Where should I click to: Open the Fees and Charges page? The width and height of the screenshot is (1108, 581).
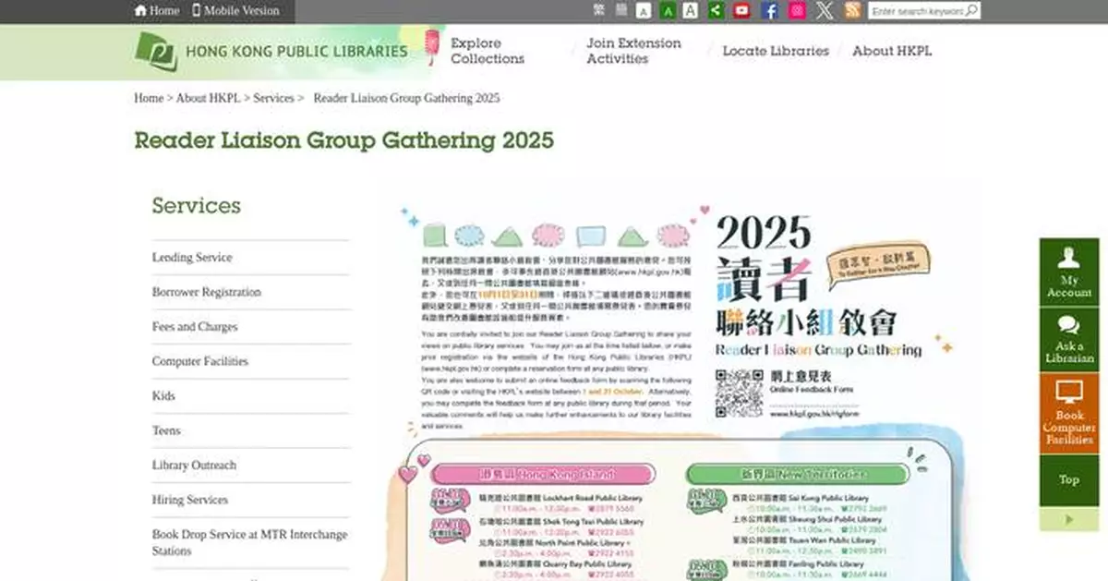pos(194,326)
